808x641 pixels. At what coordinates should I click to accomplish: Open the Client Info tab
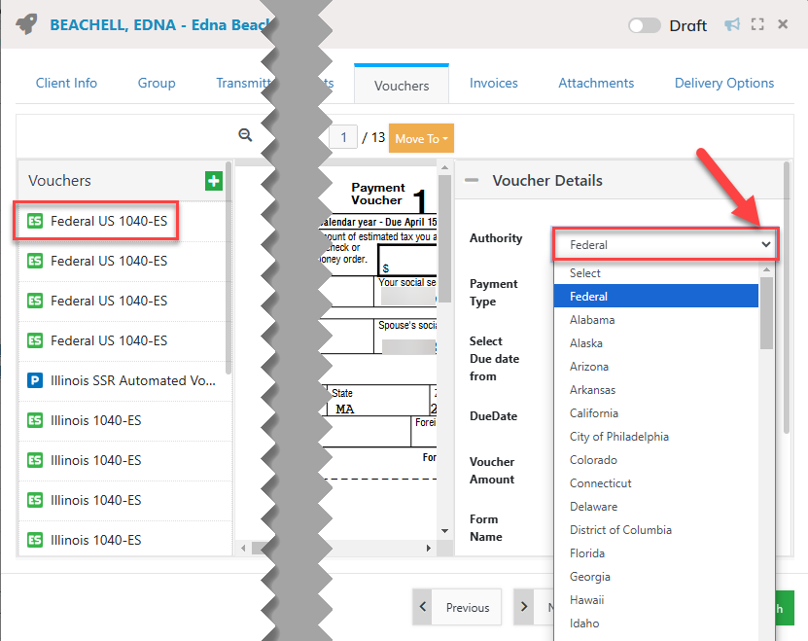[66, 83]
